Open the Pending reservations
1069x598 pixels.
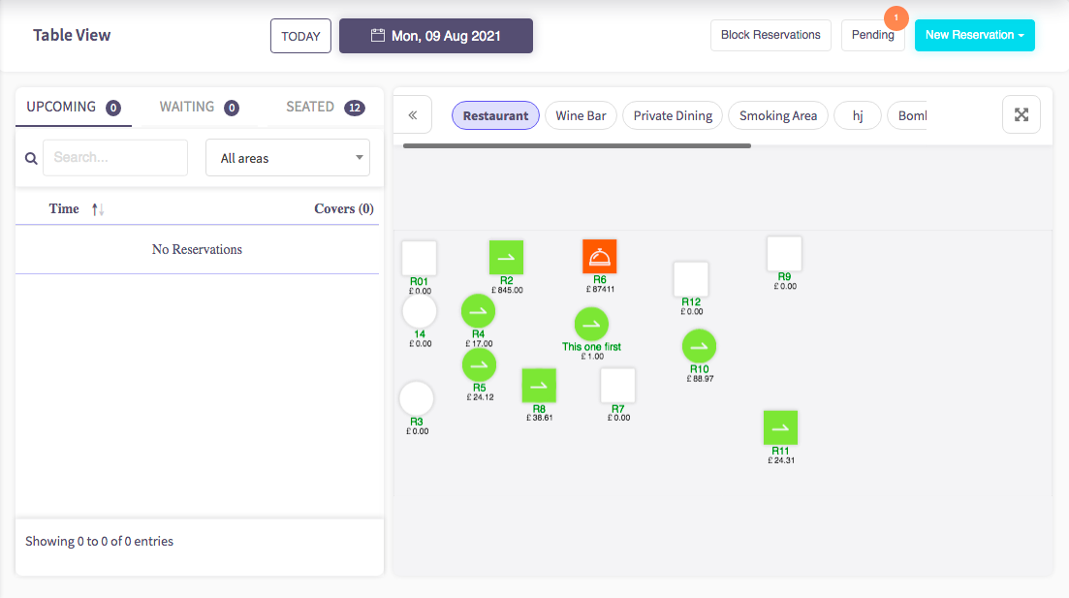point(872,36)
